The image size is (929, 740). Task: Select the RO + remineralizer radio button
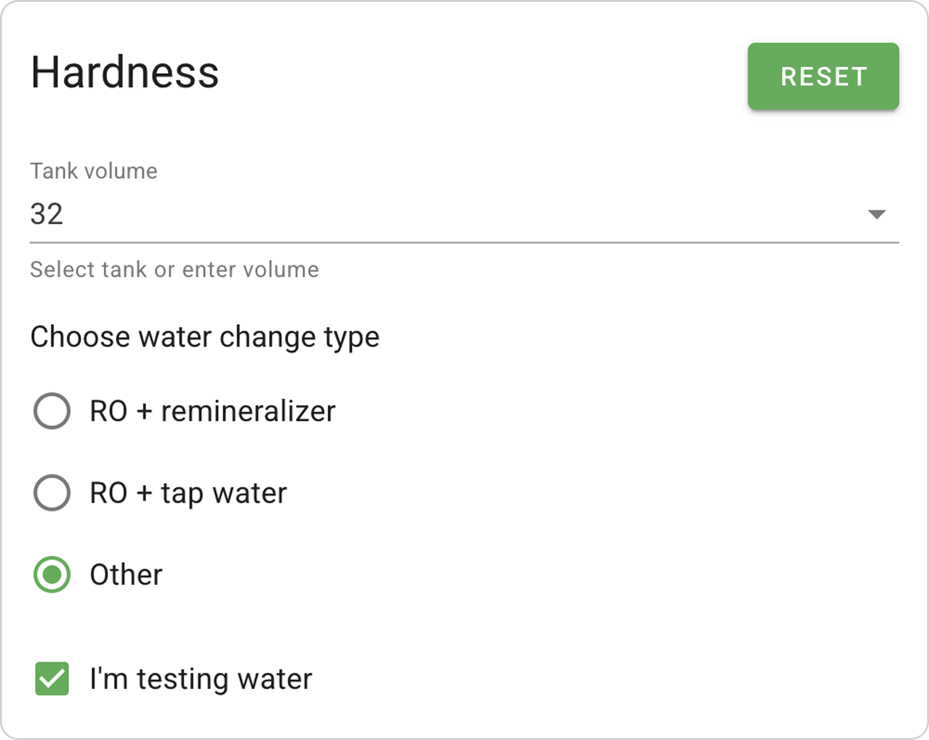click(52, 411)
